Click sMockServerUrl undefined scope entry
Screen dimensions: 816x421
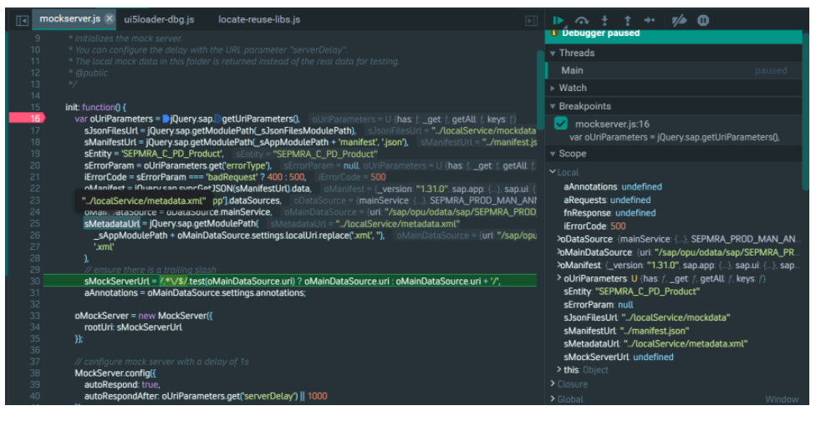coord(619,357)
